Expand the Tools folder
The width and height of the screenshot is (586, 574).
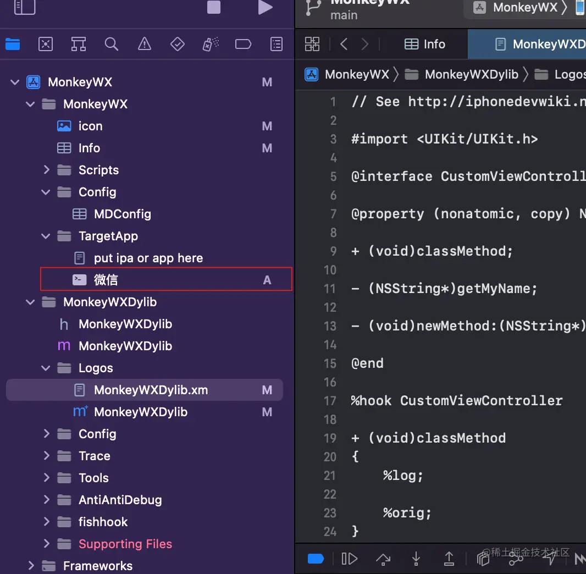coord(46,478)
